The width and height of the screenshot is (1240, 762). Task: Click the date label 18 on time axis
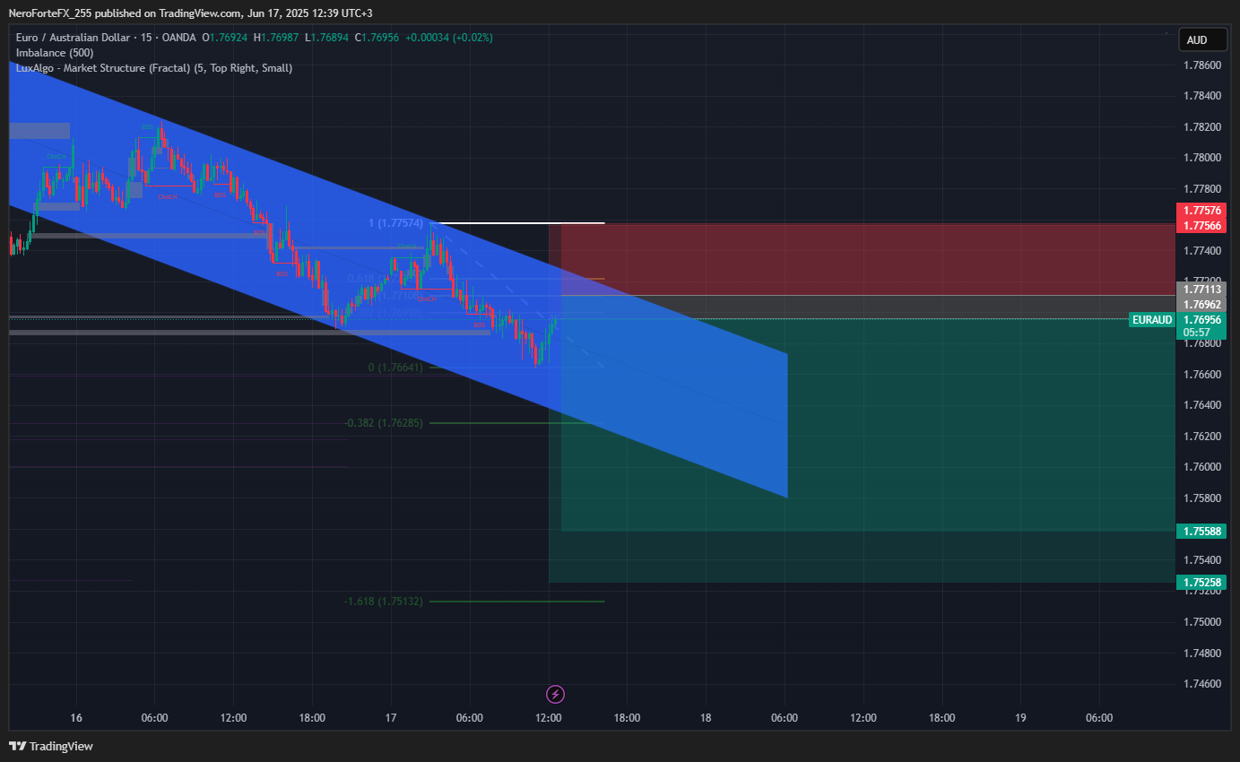coord(706,718)
